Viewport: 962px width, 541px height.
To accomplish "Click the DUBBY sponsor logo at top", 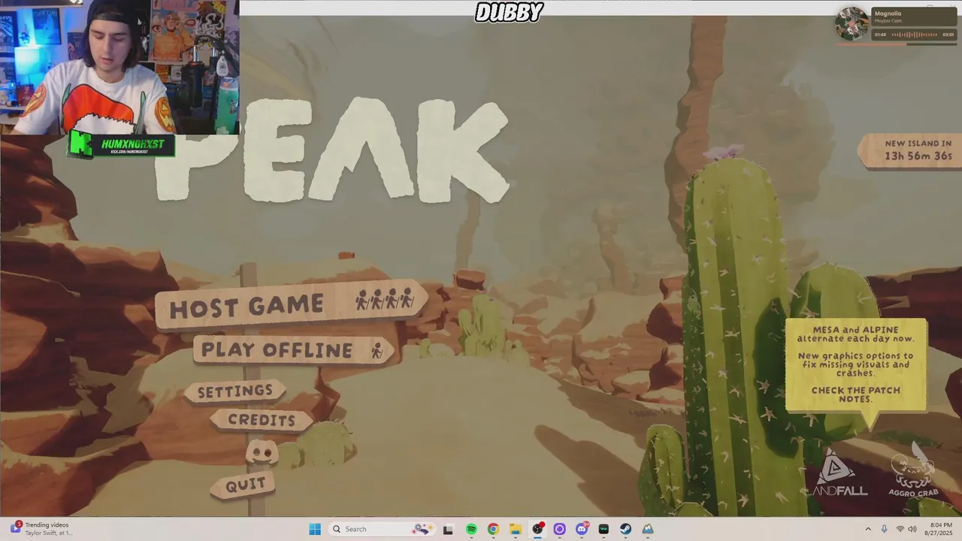I will (x=509, y=12).
